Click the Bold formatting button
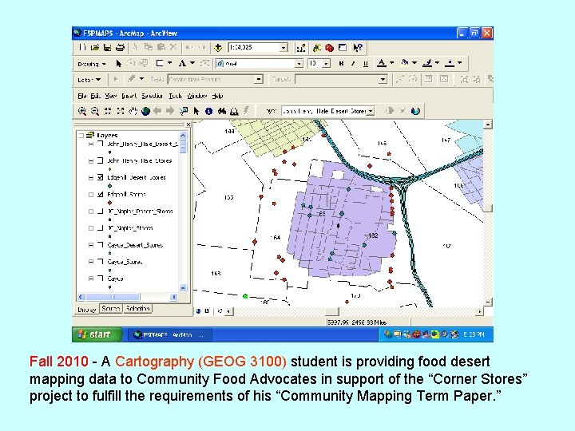 [341, 63]
